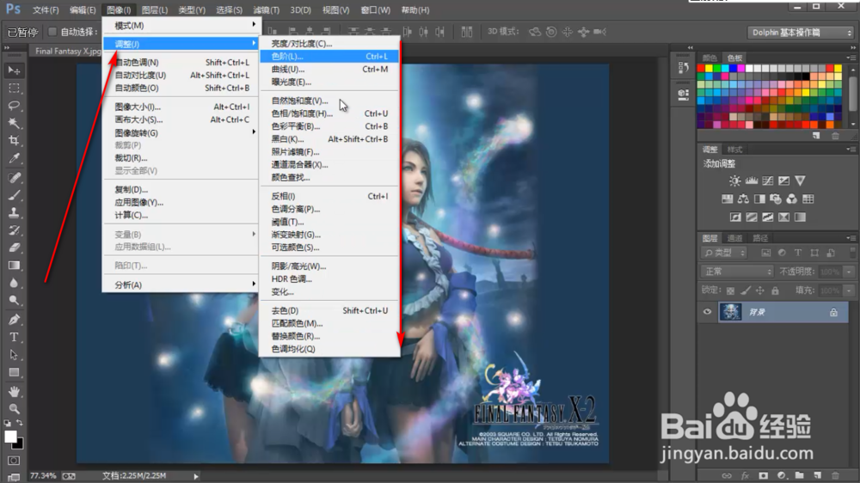Select the Hand tool
This screenshot has width=860, height=483.
click(x=14, y=391)
